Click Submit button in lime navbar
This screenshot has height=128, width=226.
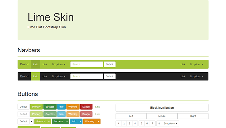(x=110, y=64)
